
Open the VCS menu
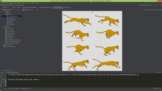tap(29, 3)
